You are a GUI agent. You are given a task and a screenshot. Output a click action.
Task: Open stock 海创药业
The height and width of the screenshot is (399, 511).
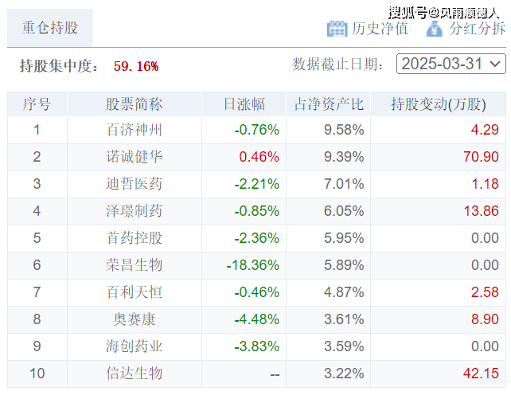tap(134, 346)
